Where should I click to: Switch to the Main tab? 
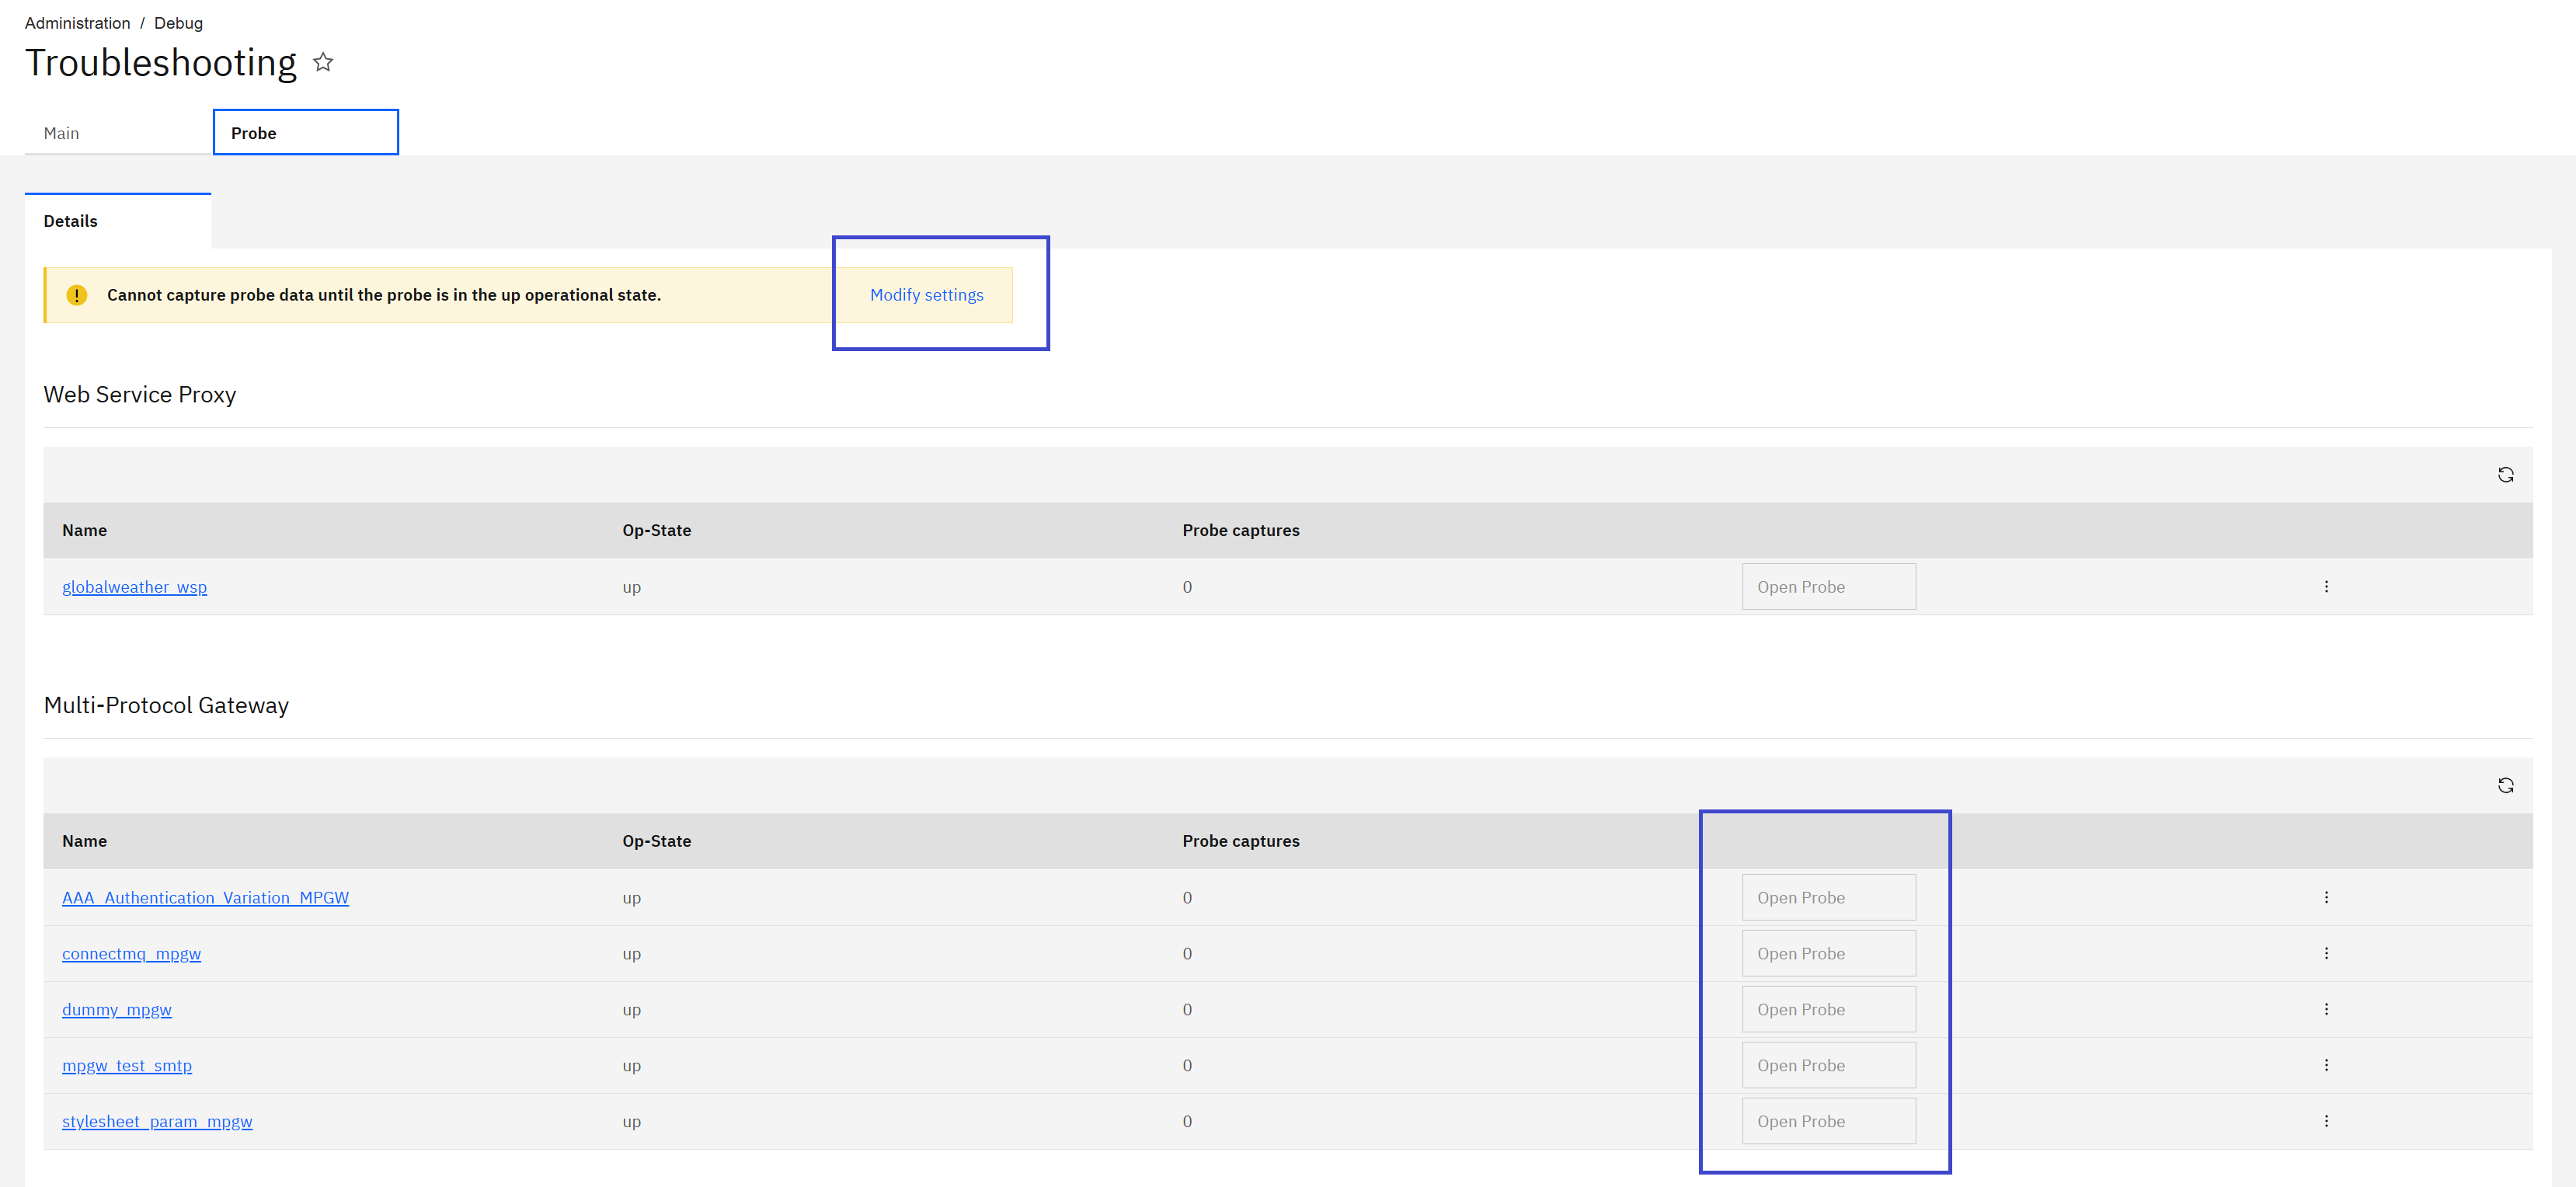62,132
